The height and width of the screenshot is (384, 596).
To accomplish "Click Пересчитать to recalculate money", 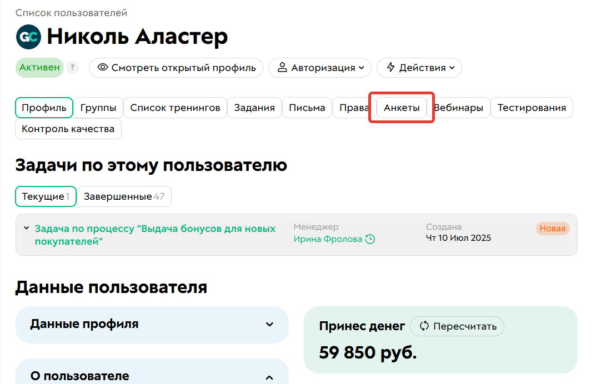I will tap(457, 326).
